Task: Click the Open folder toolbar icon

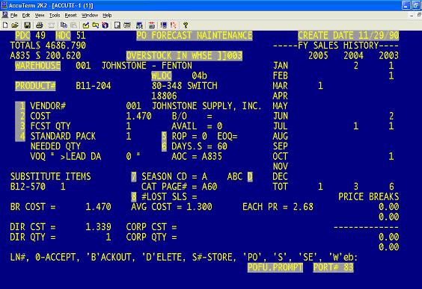Action: 15,25
